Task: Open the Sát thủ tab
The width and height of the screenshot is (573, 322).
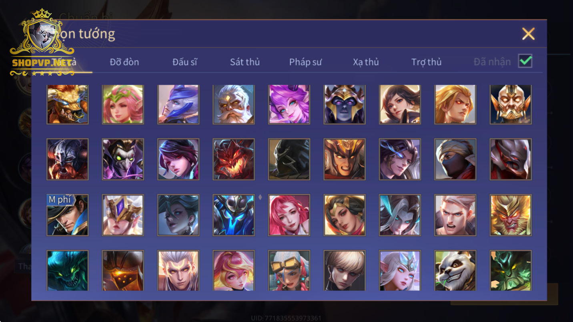Action: (245, 62)
